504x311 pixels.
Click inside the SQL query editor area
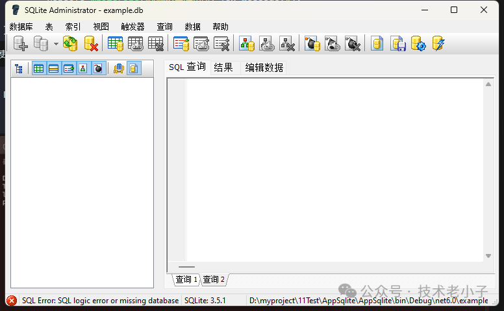[335, 170]
